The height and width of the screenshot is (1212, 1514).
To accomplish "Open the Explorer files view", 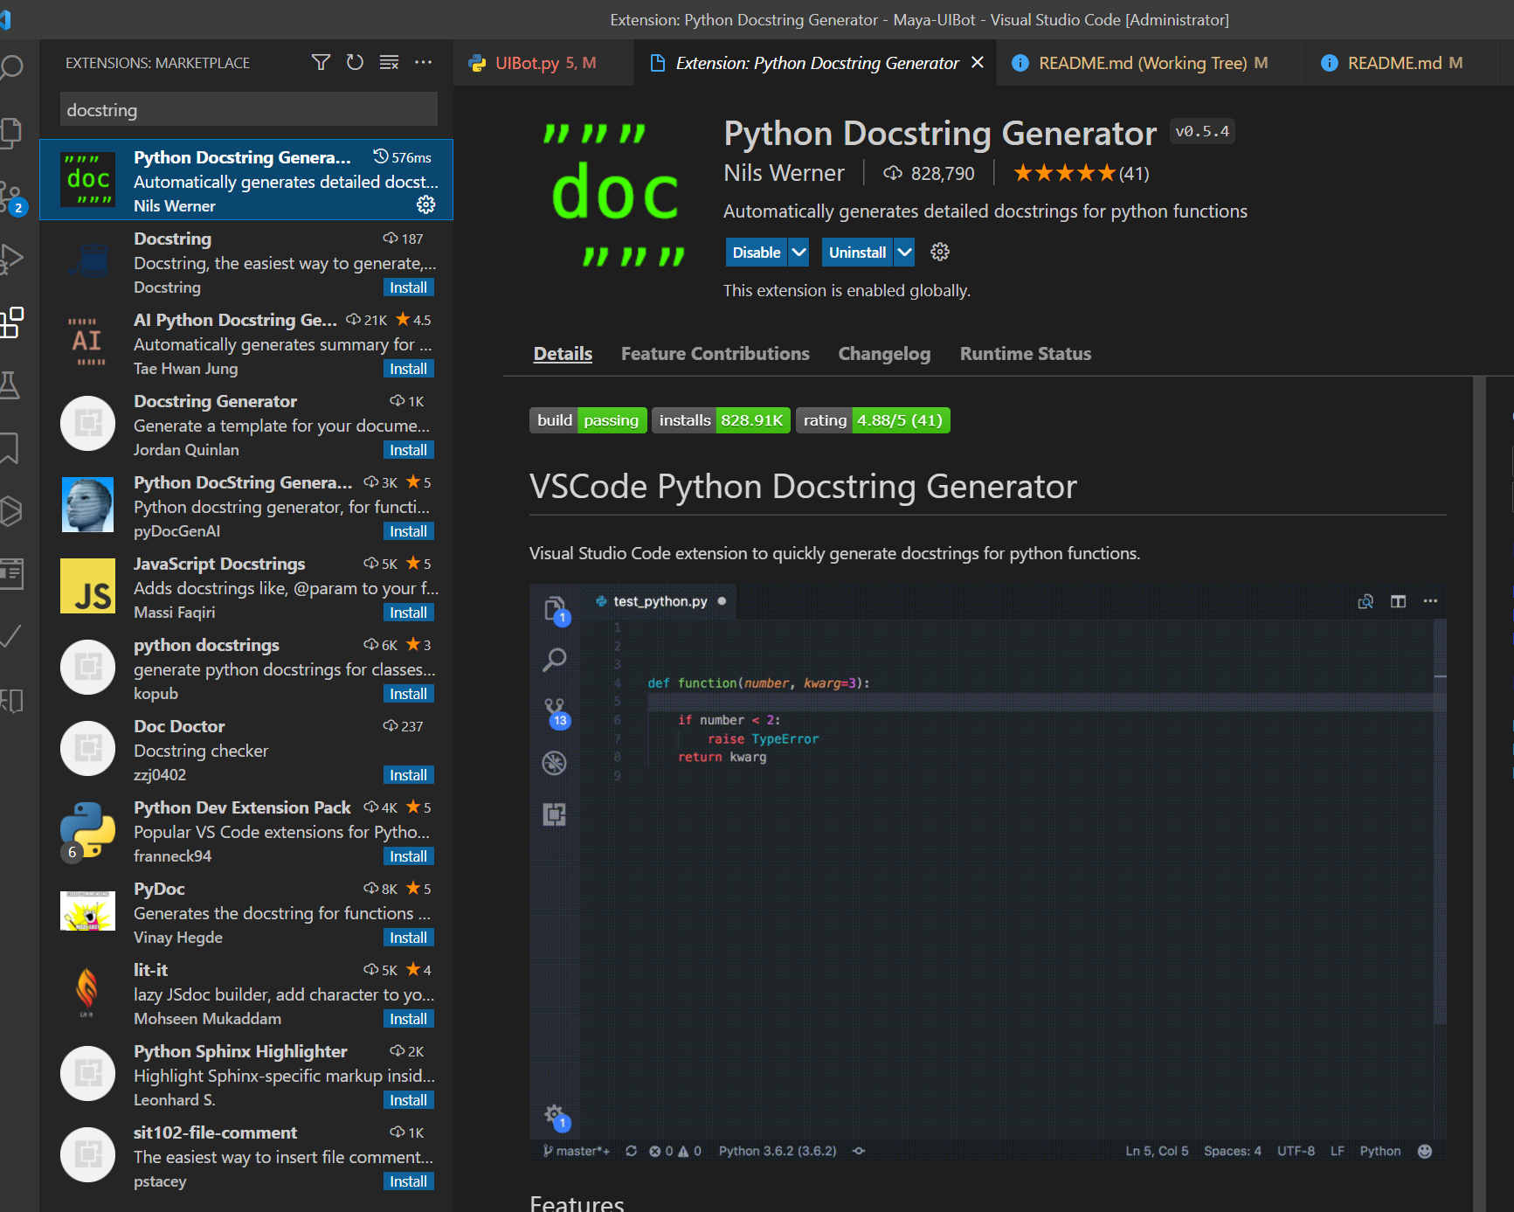I will click(x=10, y=132).
